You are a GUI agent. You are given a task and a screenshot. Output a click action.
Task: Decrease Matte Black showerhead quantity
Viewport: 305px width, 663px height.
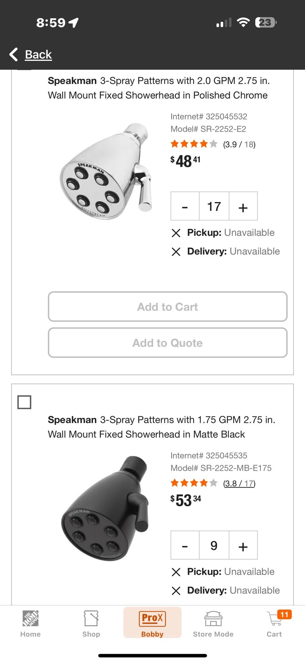click(185, 545)
